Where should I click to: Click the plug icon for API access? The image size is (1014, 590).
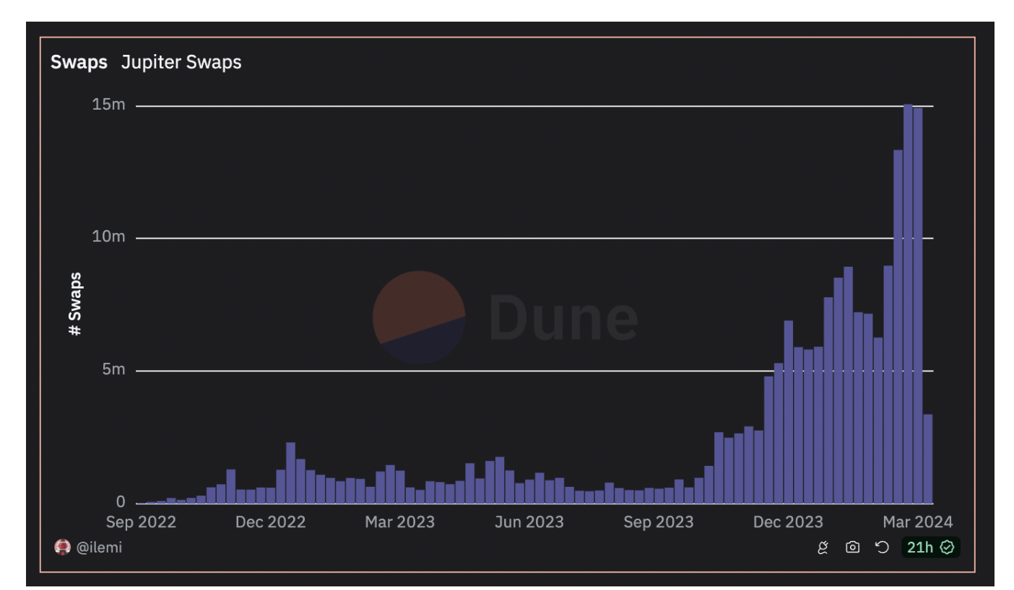[x=823, y=547]
